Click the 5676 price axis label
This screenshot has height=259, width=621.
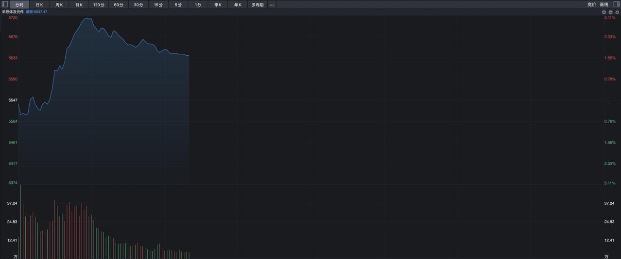(13, 37)
